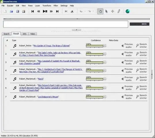Expand confidence plus for result 6
Image resolution: width=155 pixels, height=138 pixels.
click(x=105, y=88)
